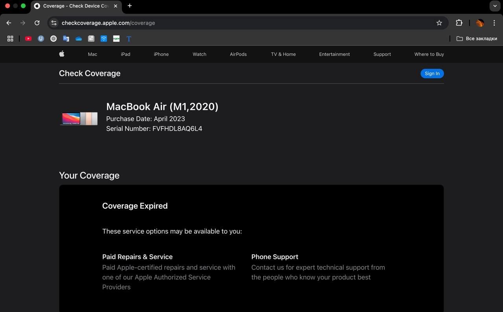Click the MacBook Air (M1,2020) title

click(162, 106)
